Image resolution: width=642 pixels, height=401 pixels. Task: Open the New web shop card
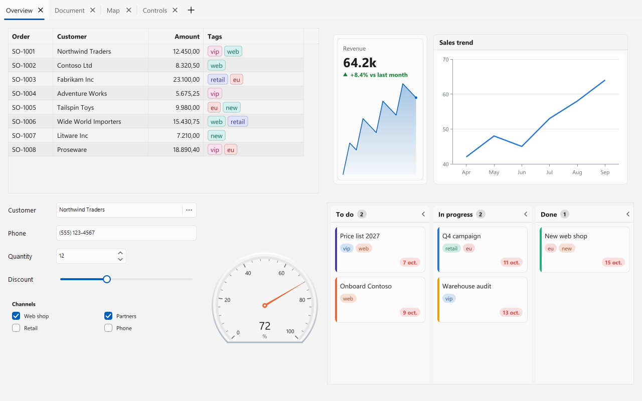(x=585, y=250)
